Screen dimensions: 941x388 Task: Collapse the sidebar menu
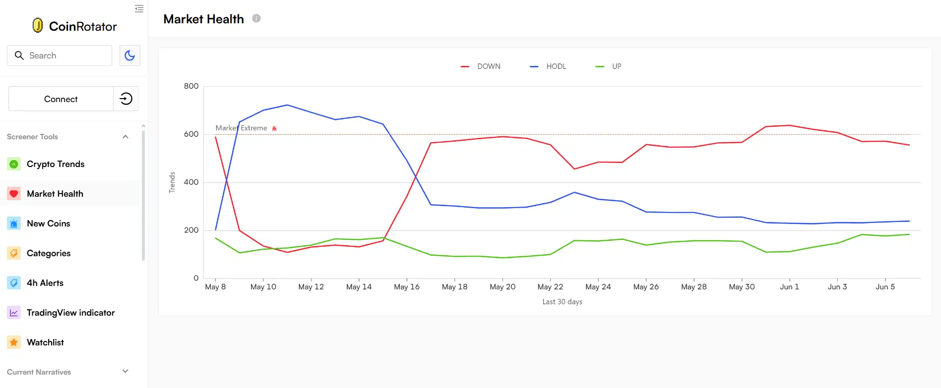(139, 8)
